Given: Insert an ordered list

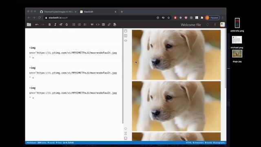Looking at the screenshot, I should [79, 24].
